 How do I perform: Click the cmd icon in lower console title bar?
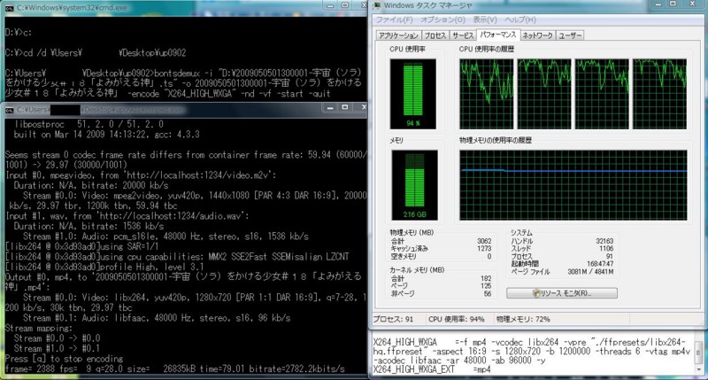(10, 110)
